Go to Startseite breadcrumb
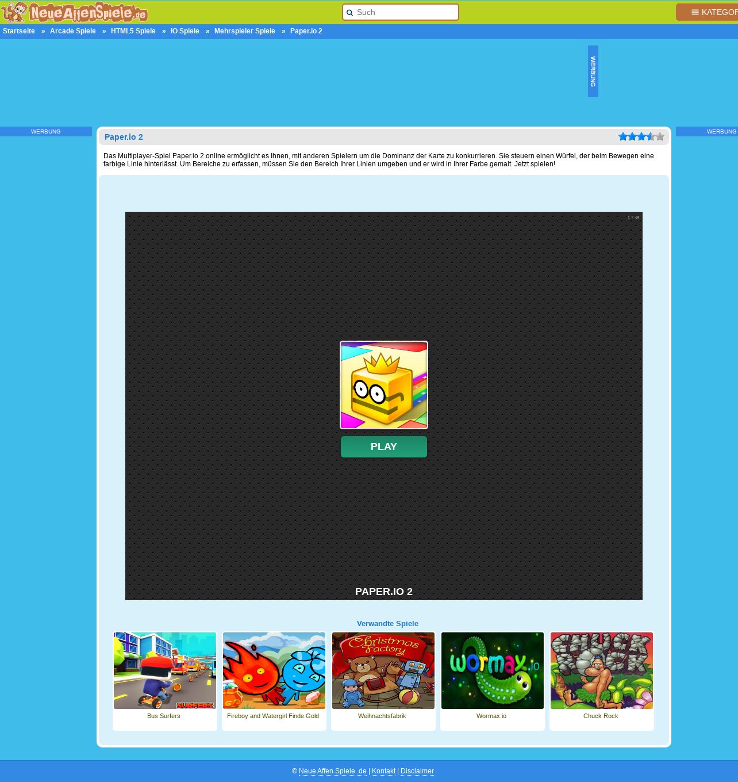 point(19,31)
